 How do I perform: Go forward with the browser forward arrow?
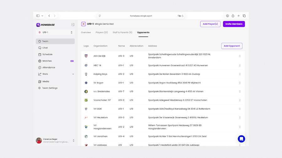pyautogui.click(x=55, y=16)
